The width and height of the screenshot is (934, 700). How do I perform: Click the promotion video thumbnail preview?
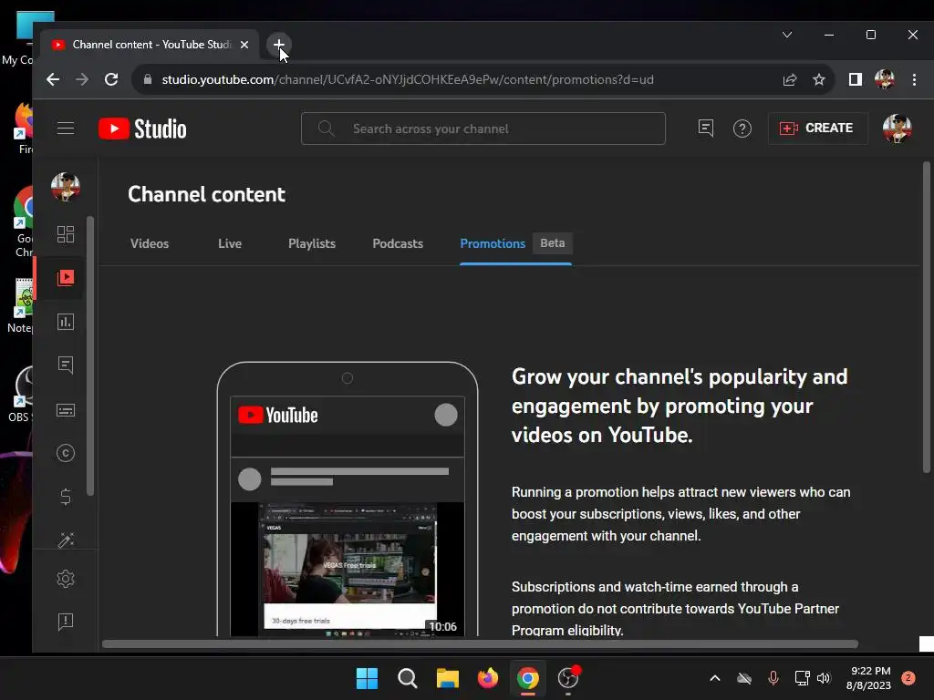point(348,570)
